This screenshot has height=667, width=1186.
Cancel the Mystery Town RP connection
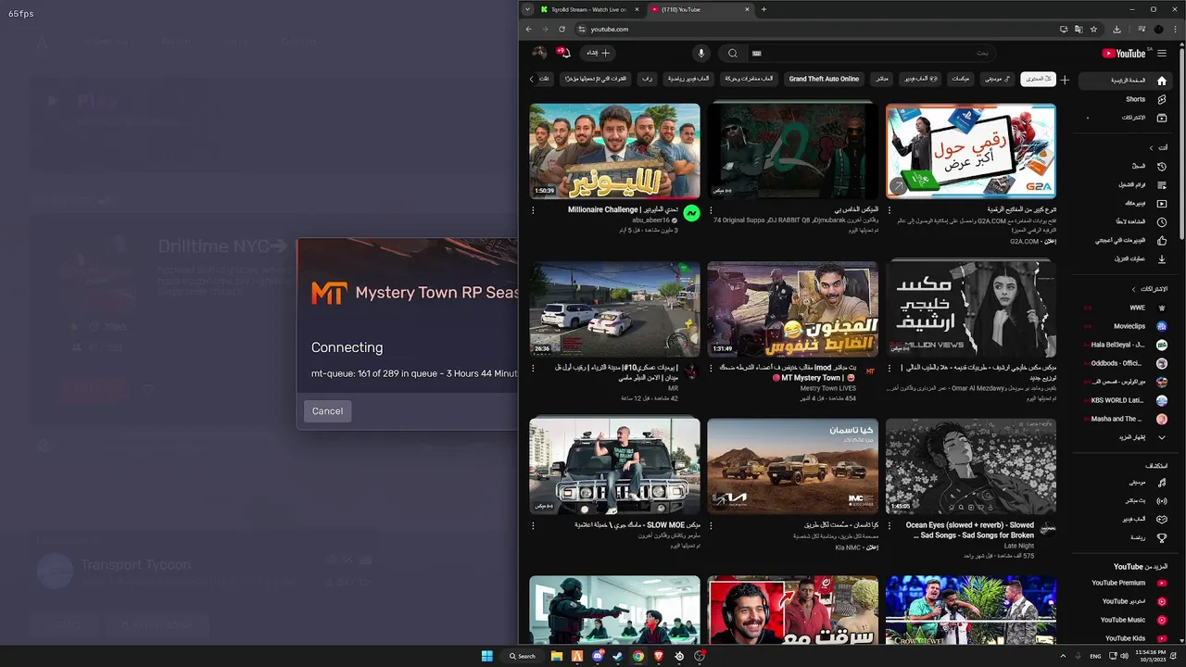pos(327,411)
